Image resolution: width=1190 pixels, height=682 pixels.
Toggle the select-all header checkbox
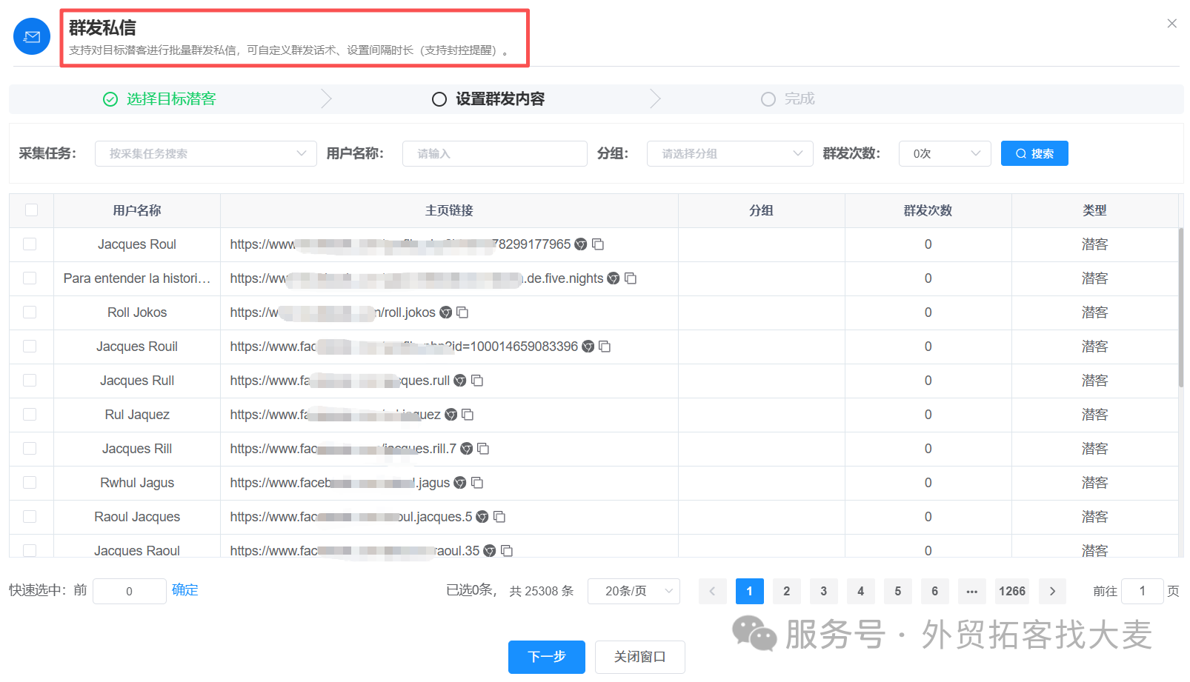click(x=31, y=210)
